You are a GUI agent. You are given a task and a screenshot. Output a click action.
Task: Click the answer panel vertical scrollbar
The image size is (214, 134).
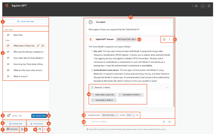click(174, 62)
